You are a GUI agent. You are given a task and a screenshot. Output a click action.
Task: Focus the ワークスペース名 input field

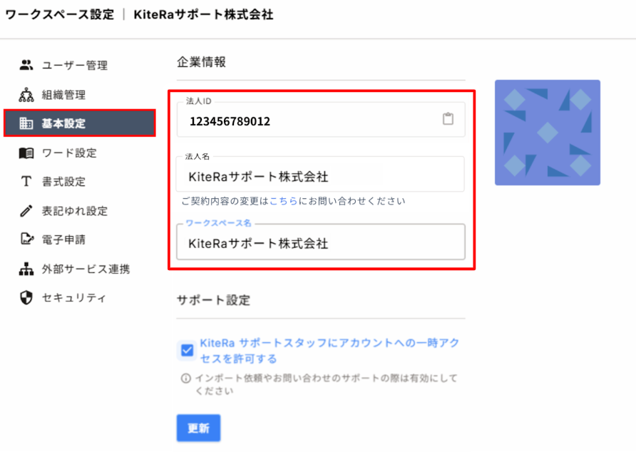tap(319, 244)
